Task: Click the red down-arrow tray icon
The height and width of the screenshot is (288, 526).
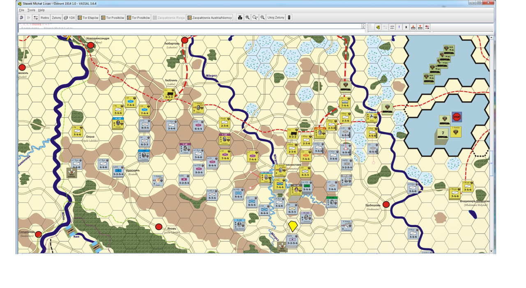Action: [x=413, y=27]
